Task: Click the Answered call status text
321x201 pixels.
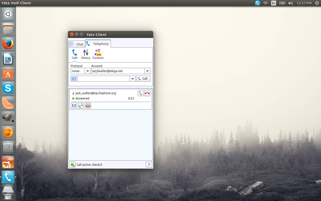Action: click(82, 98)
